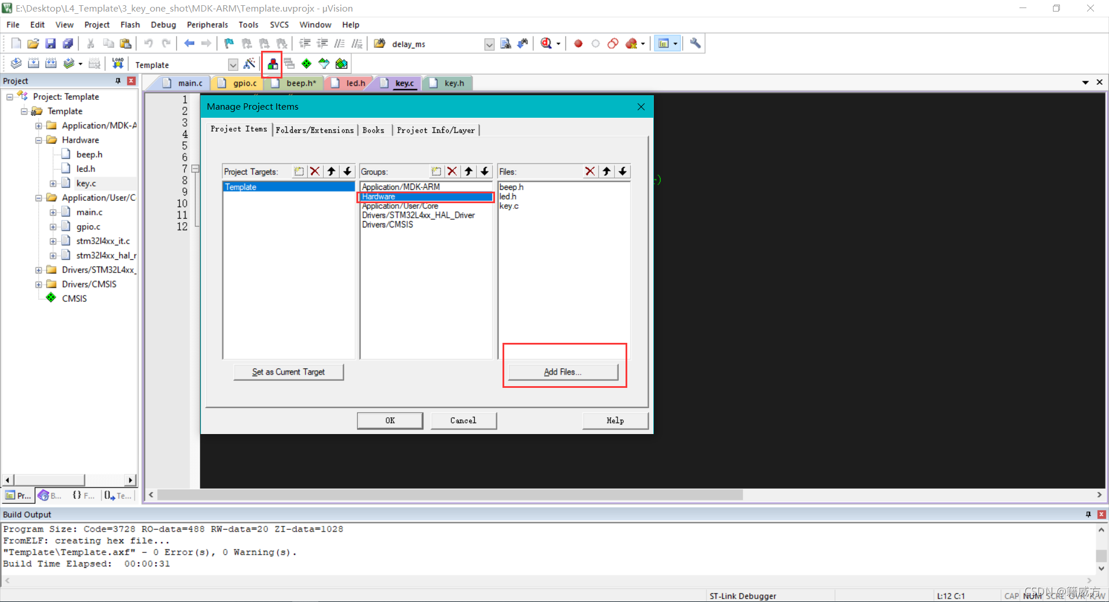The width and height of the screenshot is (1109, 602).
Task: Translate current file icon
Action: (x=16, y=63)
